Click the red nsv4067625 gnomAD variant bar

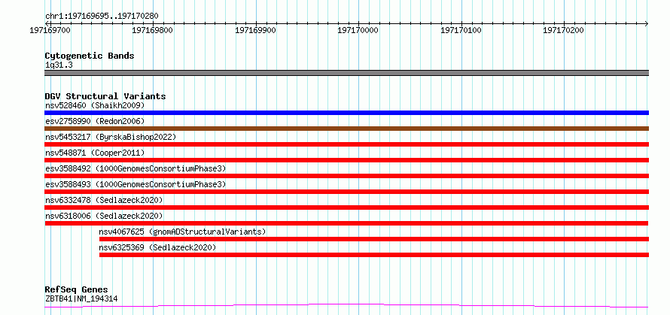374,239
